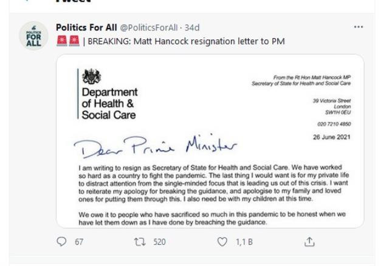Click the retweet count 520
Image resolution: width=389 pixels, height=266 pixels.
pos(160,243)
